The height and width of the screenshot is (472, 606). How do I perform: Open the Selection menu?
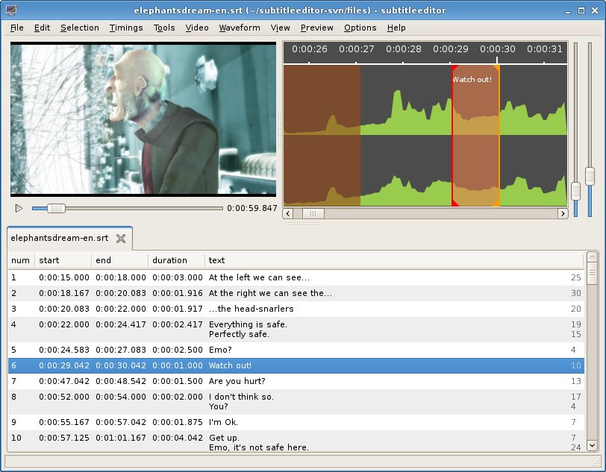(80, 28)
